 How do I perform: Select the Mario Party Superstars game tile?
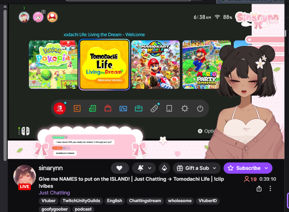[x=203, y=65]
